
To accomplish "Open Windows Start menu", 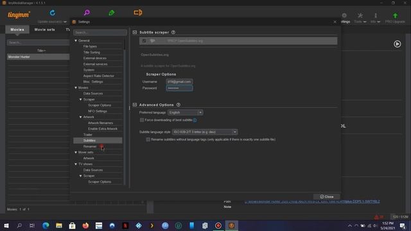I will pyautogui.click(x=6, y=225).
